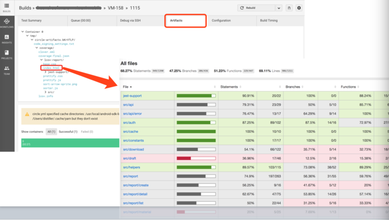Screen dimensions: 389x220
Task: Collapse the circle-artifacts folder node
Action: [x=32, y=39]
